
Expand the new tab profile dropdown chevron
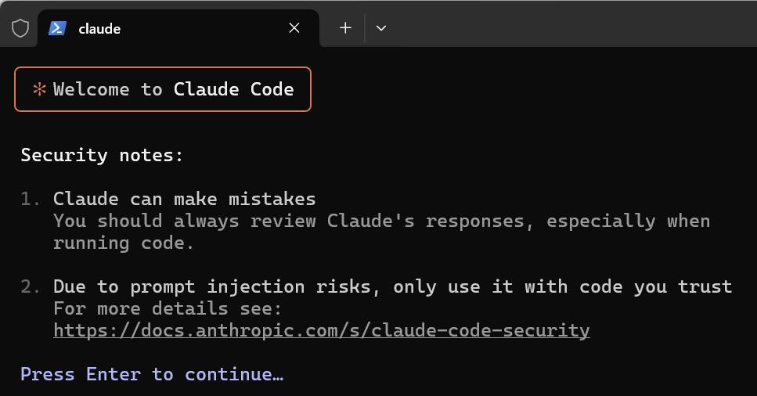(x=381, y=28)
